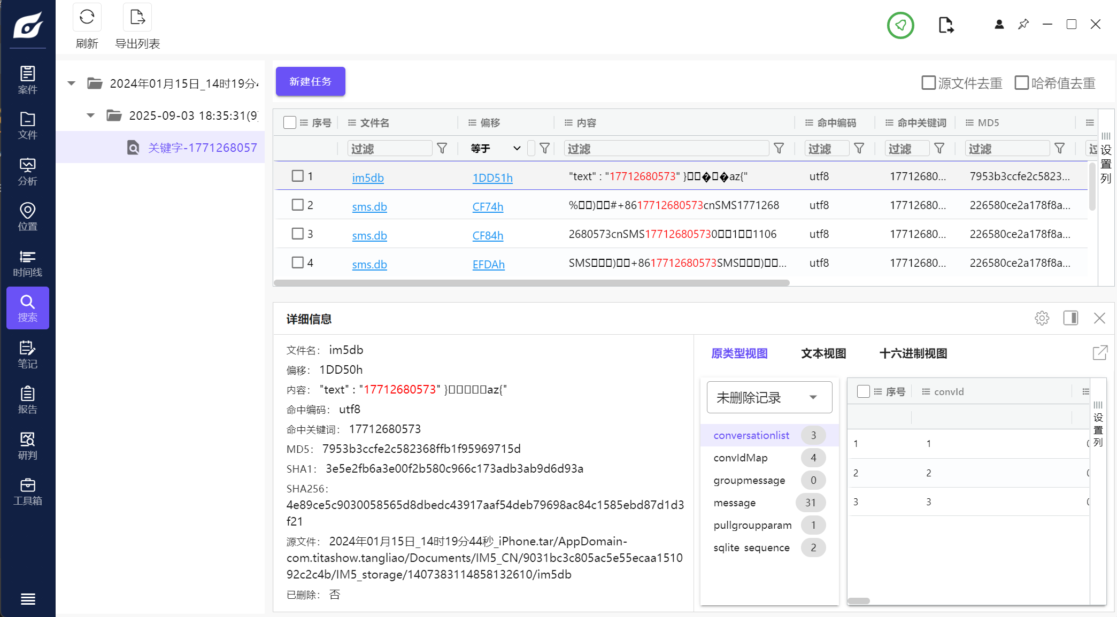Click the 内容 column filter input field
Screen dimensions: 1117x617
tap(666, 148)
